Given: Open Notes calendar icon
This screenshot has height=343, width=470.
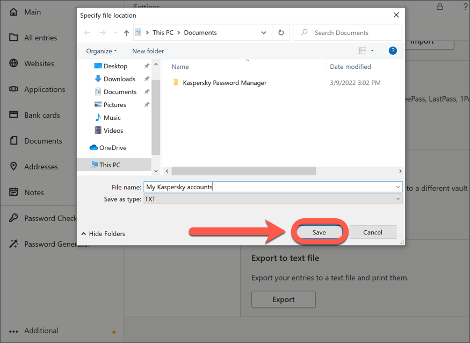Looking at the screenshot, I should tap(13, 192).
